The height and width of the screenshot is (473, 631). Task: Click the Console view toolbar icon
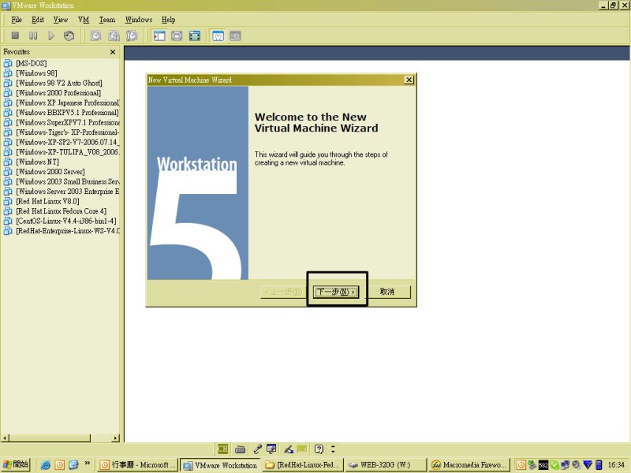(235, 35)
